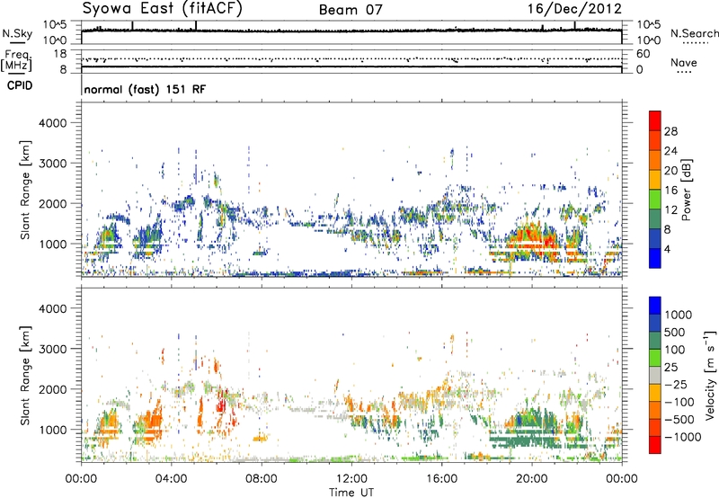Click the light green 12-16 dB Power segment
The width and height of the screenshot is (719, 498).
tap(655, 199)
